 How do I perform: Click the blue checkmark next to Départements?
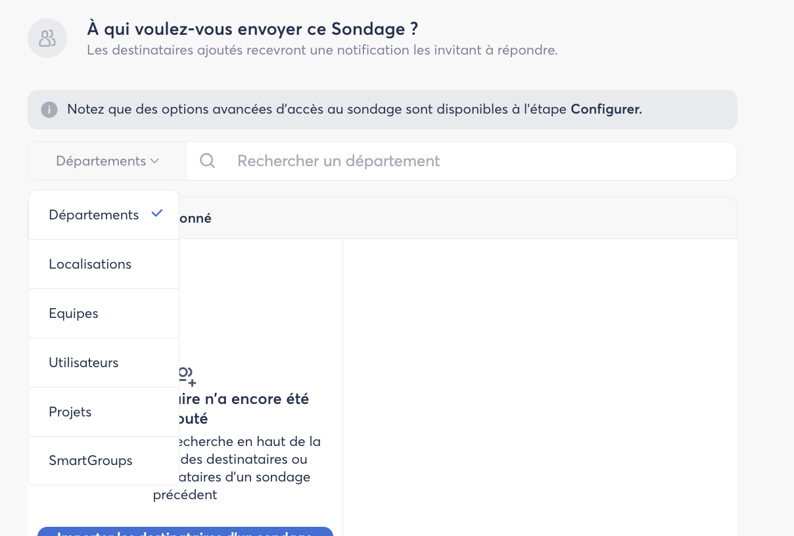[x=157, y=213]
